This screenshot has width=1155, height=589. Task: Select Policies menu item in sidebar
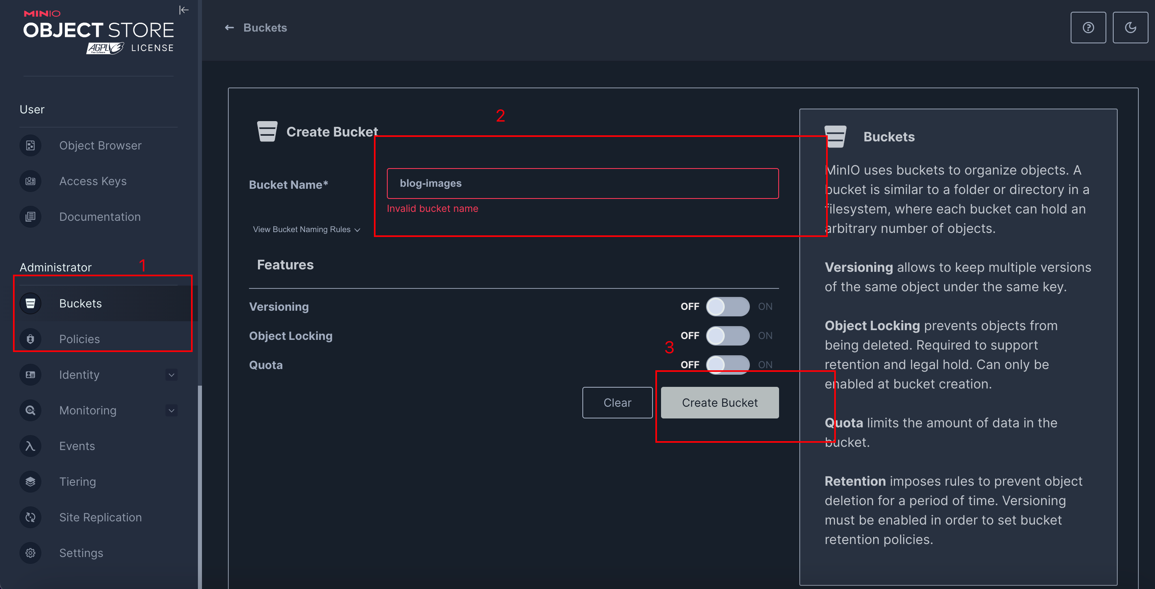[x=80, y=339]
